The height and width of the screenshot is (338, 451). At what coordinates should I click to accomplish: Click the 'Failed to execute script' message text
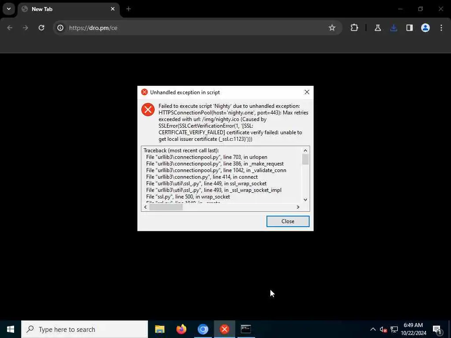[233, 122]
